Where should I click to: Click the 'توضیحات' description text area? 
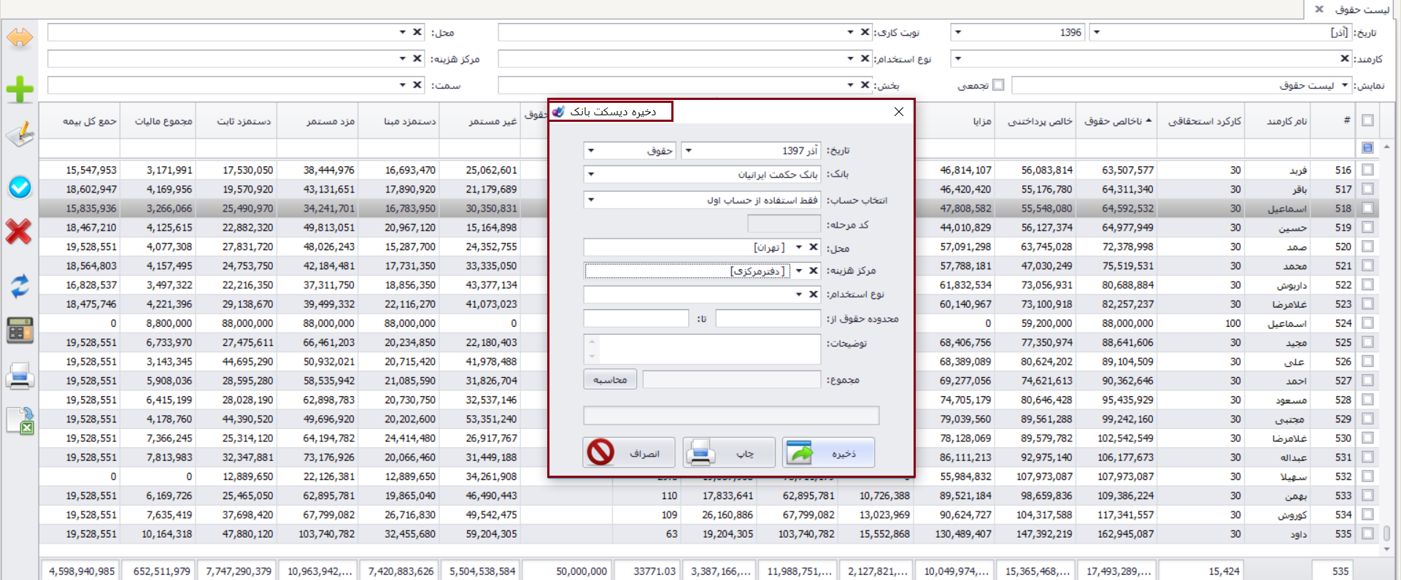(x=702, y=349)
